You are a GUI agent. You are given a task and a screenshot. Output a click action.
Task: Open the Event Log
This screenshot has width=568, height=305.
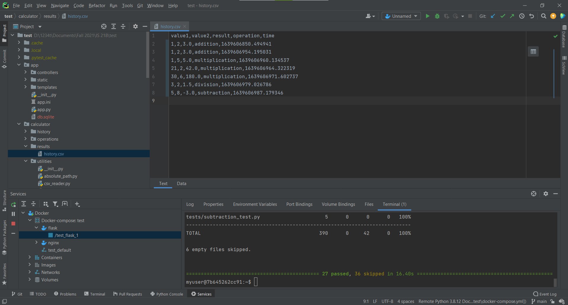pyautogui.click(x=545, y=294)
